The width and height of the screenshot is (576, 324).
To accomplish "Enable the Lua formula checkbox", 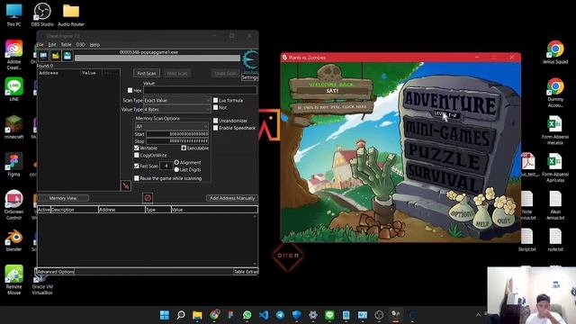I will 216,100.
